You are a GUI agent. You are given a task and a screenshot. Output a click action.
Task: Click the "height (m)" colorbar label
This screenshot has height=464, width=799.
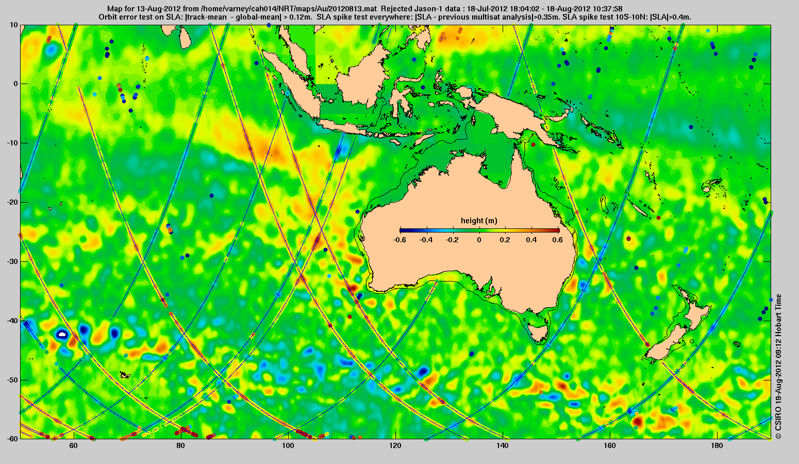(x=479, y=221)
